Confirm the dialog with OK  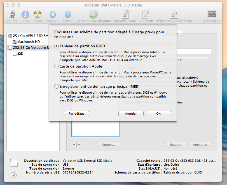click(x=158, y=114)
